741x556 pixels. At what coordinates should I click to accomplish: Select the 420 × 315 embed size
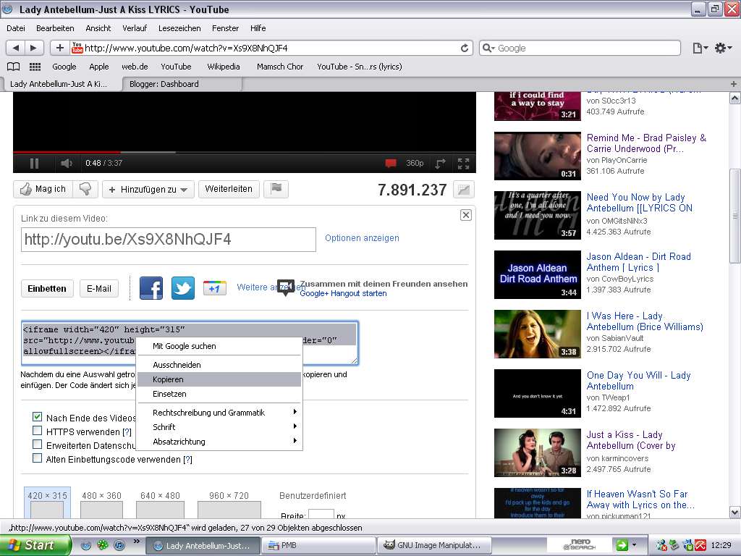(47, 503)
